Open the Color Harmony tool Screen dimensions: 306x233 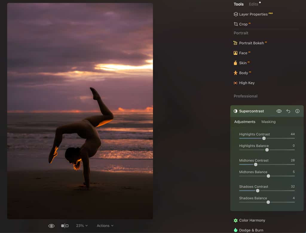point(252,220)
